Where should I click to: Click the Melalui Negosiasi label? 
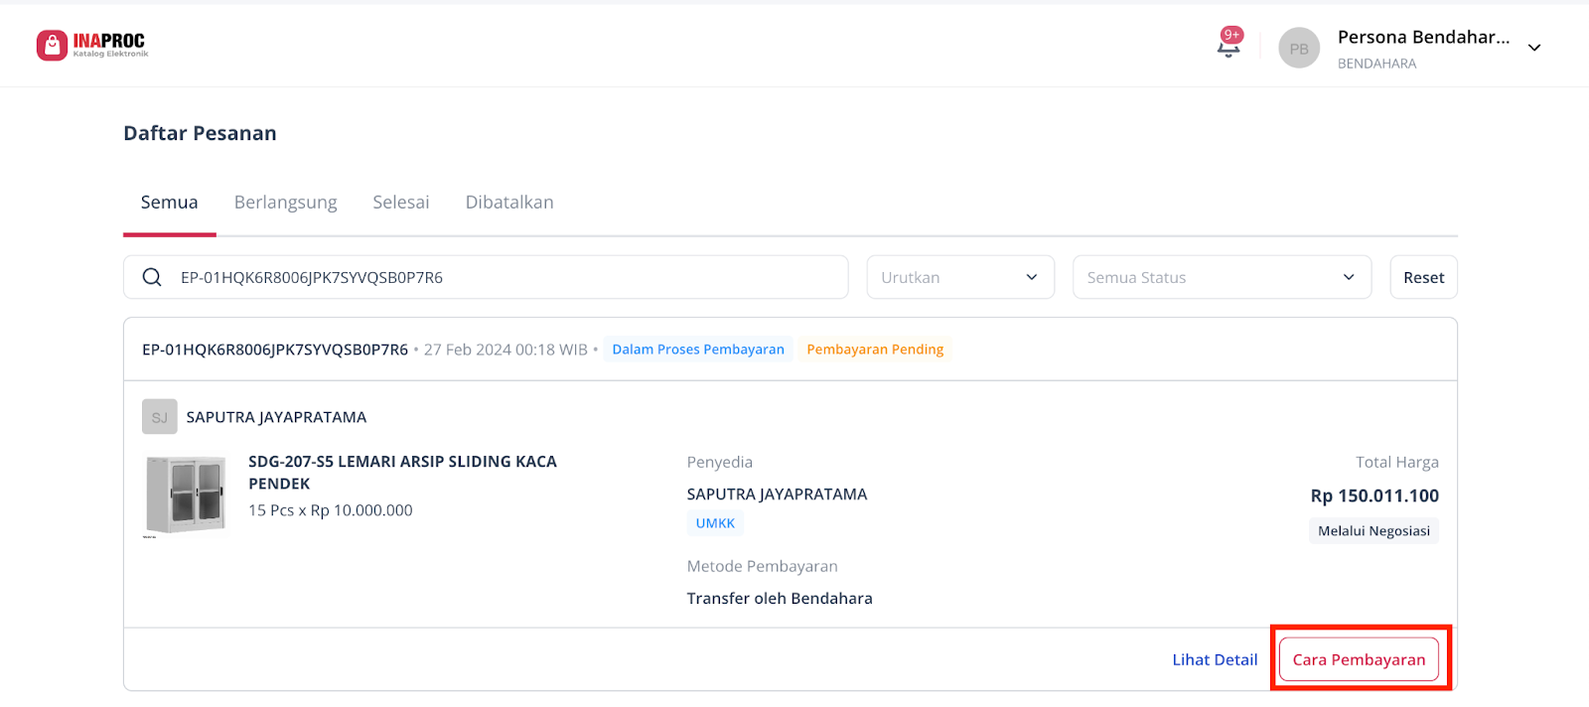(x=1373, y=531)
